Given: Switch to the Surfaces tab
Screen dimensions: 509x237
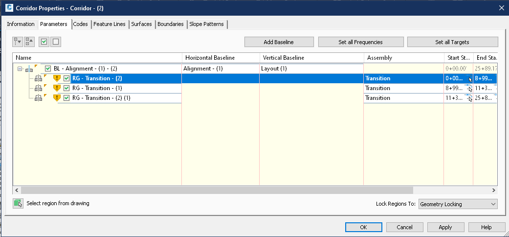Looking at the screenshot, I should point(141,24).
